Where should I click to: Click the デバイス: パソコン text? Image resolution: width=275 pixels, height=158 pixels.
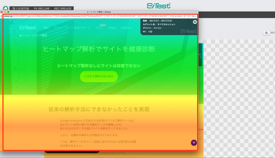point(152,28)
